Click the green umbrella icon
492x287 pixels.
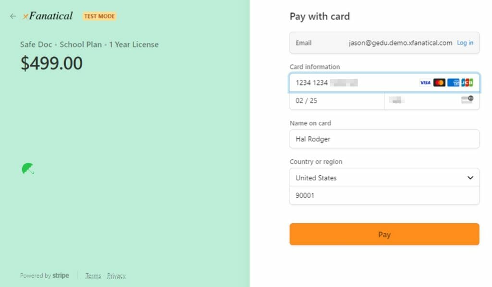[x=28, y=168]
